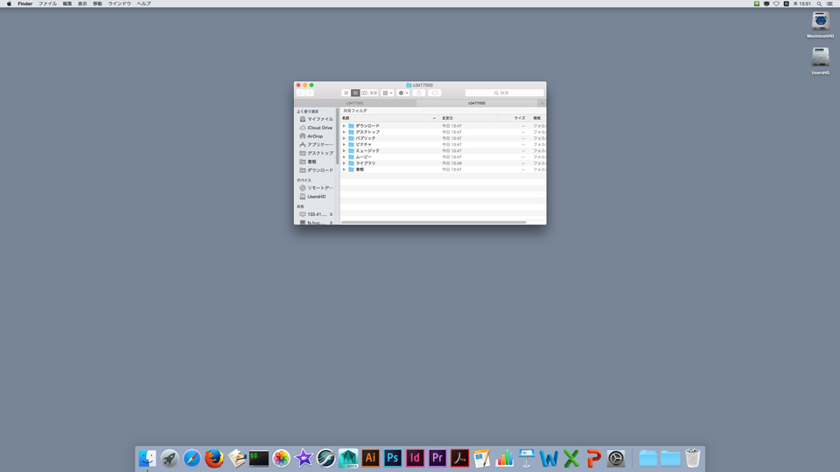840x472 pixels.
Task: Go forward with the right arrow button
Action: click(309, 94)
